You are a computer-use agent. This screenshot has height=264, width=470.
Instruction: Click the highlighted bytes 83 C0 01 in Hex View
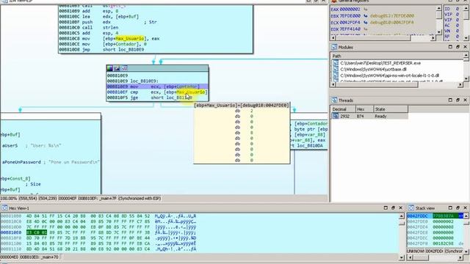tap(37, 232)
